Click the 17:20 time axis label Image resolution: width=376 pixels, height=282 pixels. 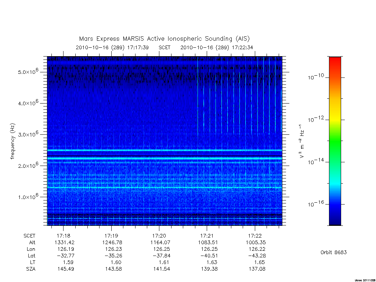point(159,236)
